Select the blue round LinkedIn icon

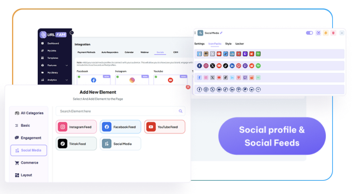pyautogui.click(x=232, y=66)
